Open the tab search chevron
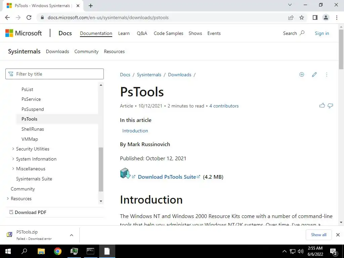Viewport: 344px width, 258px height. (290, 5)
